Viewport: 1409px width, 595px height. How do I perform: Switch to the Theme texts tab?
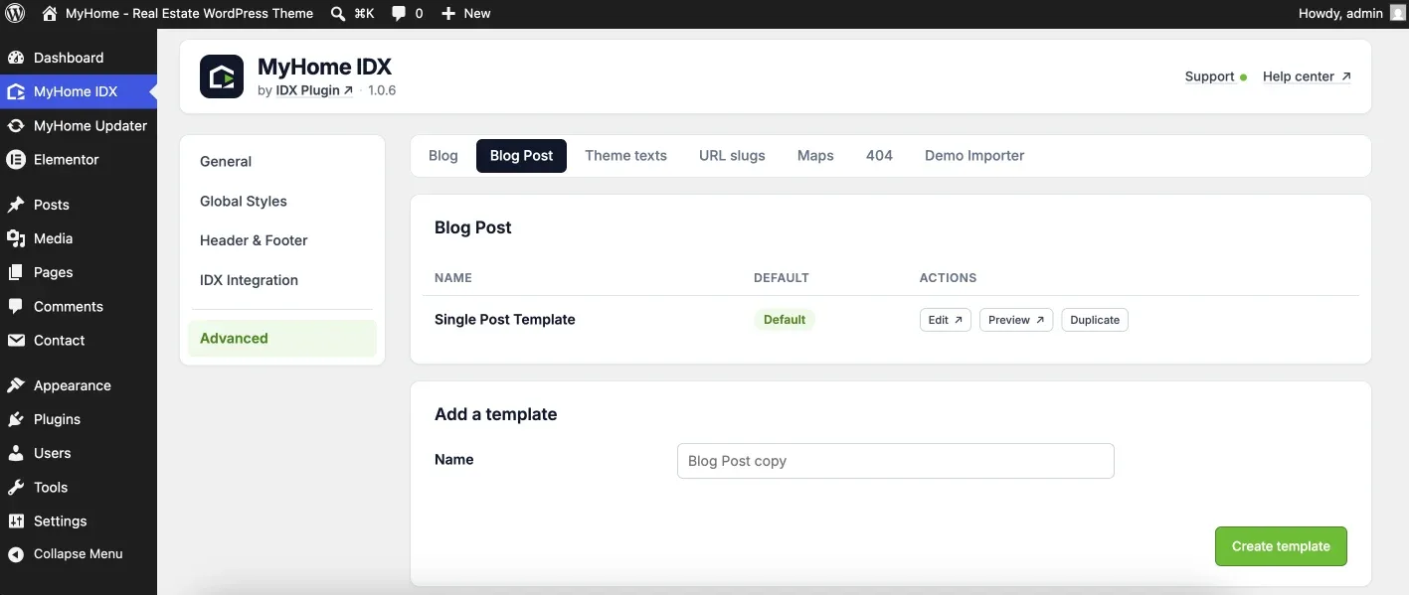pos(625,156)
